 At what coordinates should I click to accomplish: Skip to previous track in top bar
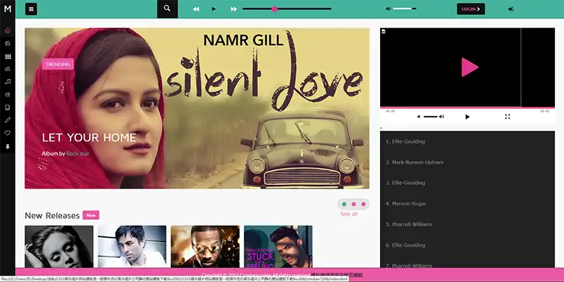click(196, 9)
